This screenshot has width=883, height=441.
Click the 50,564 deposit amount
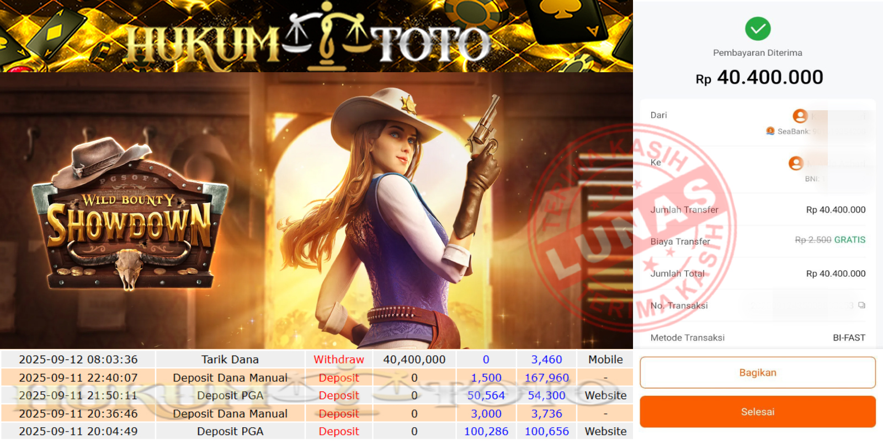pos(486,395)
